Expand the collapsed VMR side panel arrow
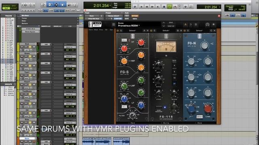 pos(86,77)
